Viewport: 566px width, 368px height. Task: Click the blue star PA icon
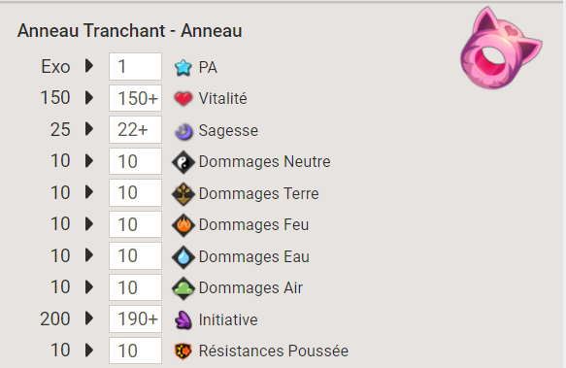183,68
